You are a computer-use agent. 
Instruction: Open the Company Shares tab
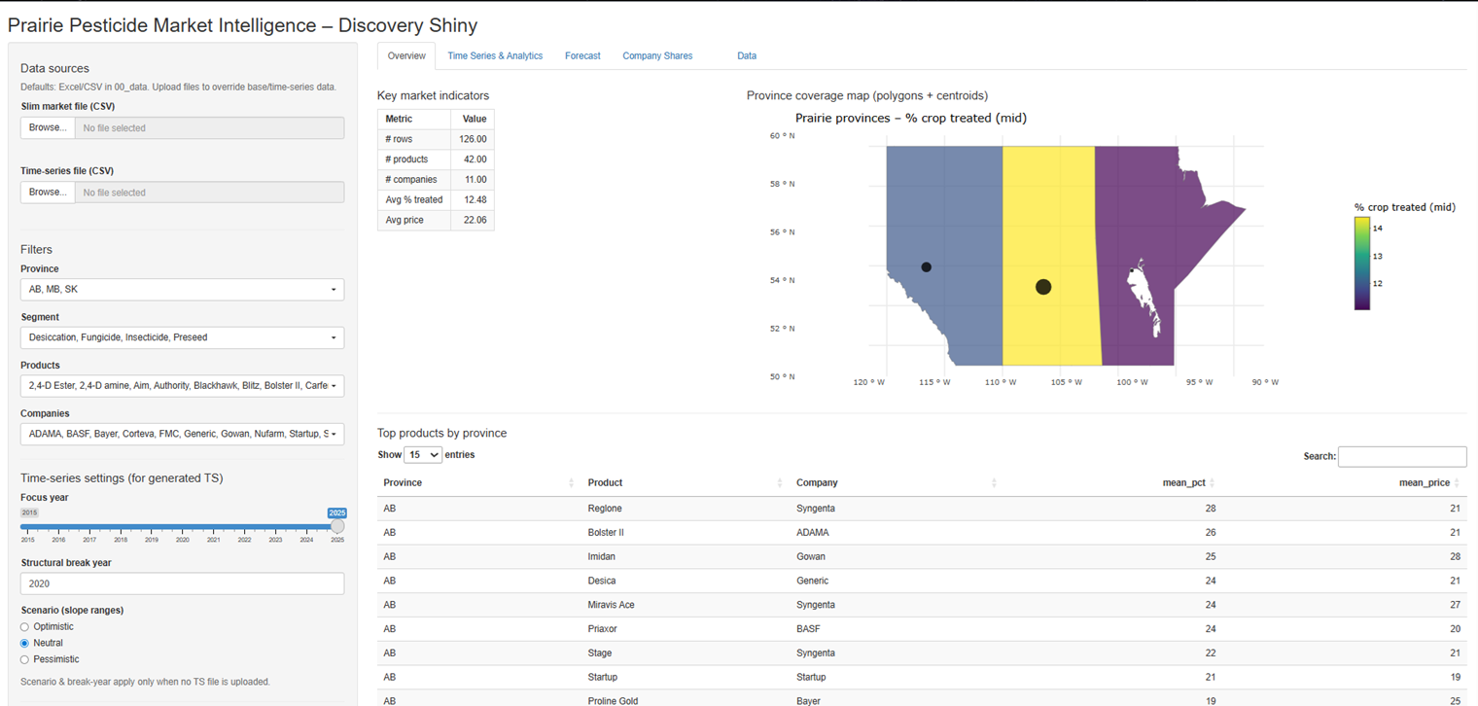657,56
